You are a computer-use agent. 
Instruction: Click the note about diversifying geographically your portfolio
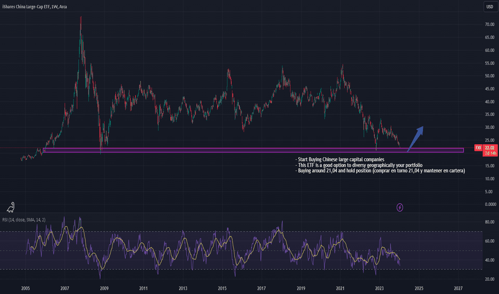pos(359,165)
